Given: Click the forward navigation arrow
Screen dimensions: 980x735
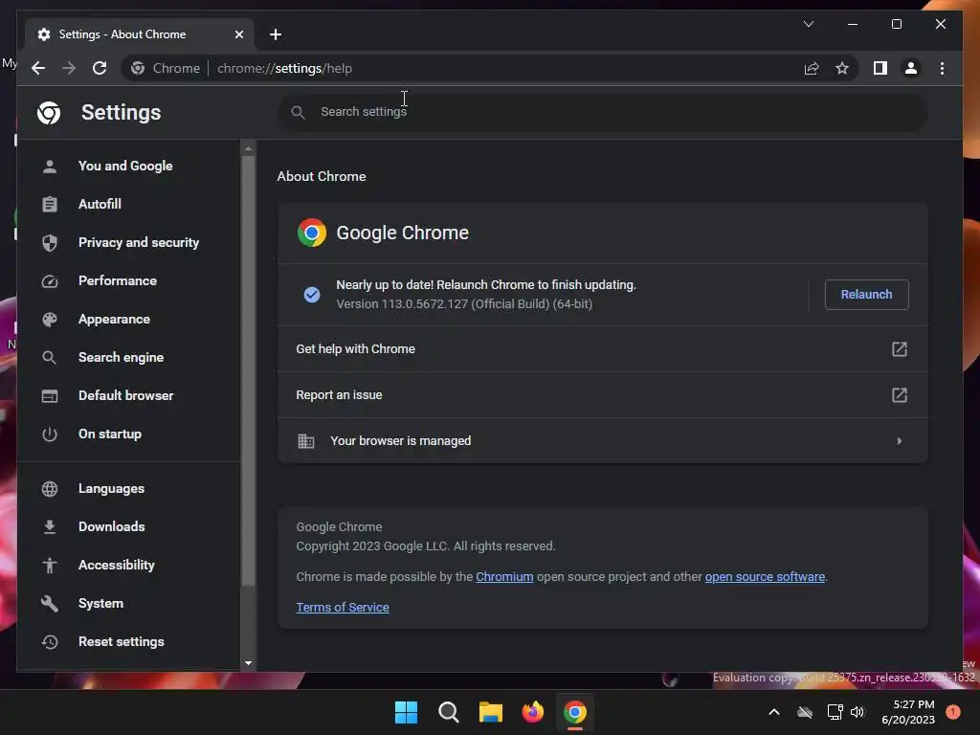Looking at the screenshot, I should click(69, 68).
